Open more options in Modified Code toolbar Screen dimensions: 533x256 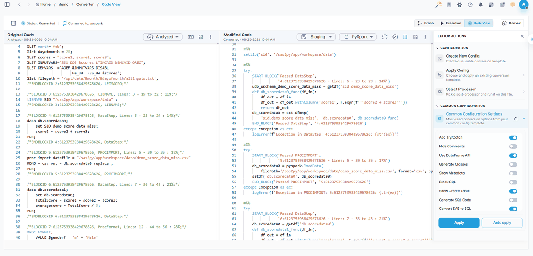coord(425,37)
